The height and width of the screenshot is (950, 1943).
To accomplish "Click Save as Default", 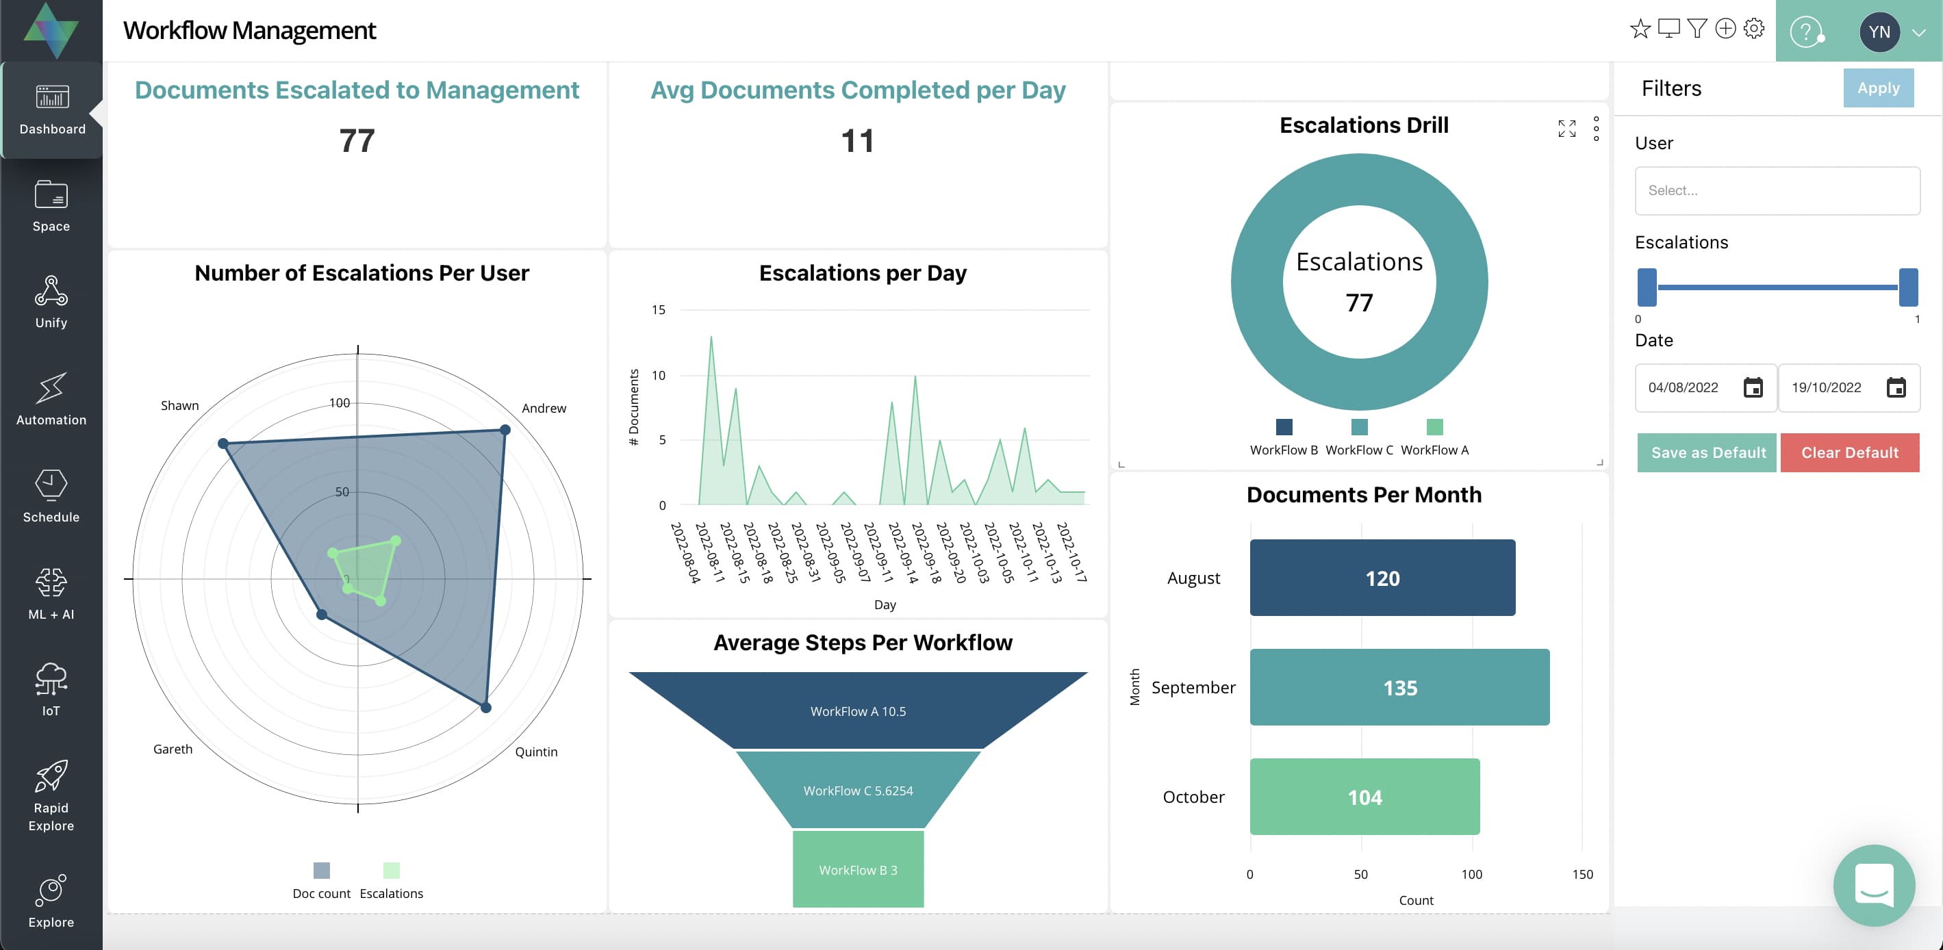I will 1706,452.
